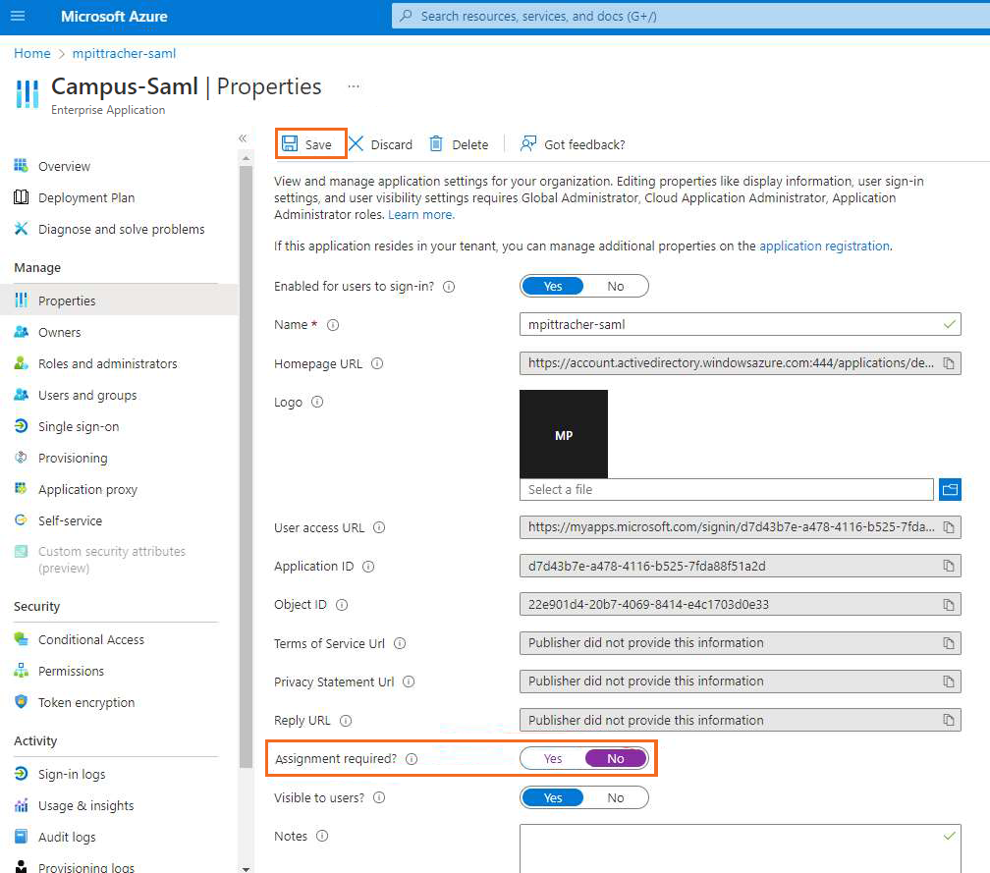Open the Azure portal hamburger menu
The image size is (990, 873).
18,16
